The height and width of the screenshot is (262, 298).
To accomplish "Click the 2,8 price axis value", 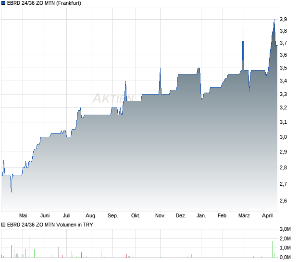I will [x=283, y=168].
